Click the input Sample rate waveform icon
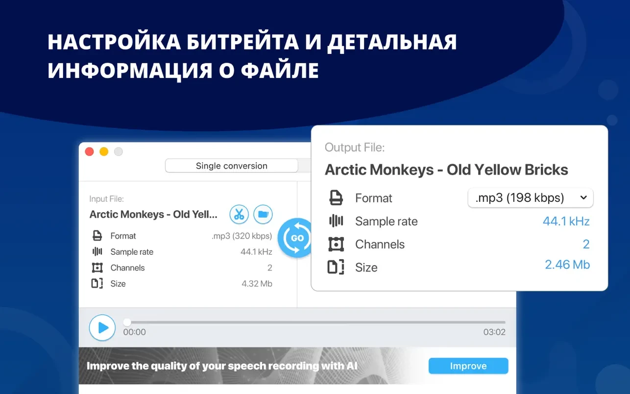The image size is (630, 394). coord(97,252)
